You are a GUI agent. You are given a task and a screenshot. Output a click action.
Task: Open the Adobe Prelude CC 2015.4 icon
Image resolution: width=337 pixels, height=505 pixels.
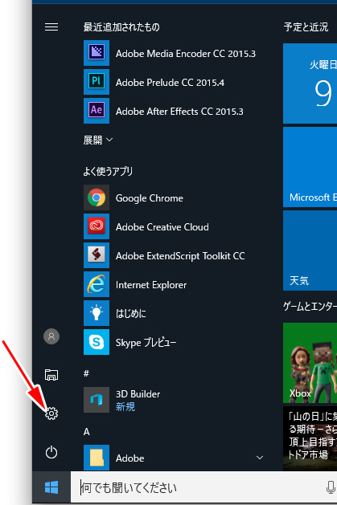97,82
